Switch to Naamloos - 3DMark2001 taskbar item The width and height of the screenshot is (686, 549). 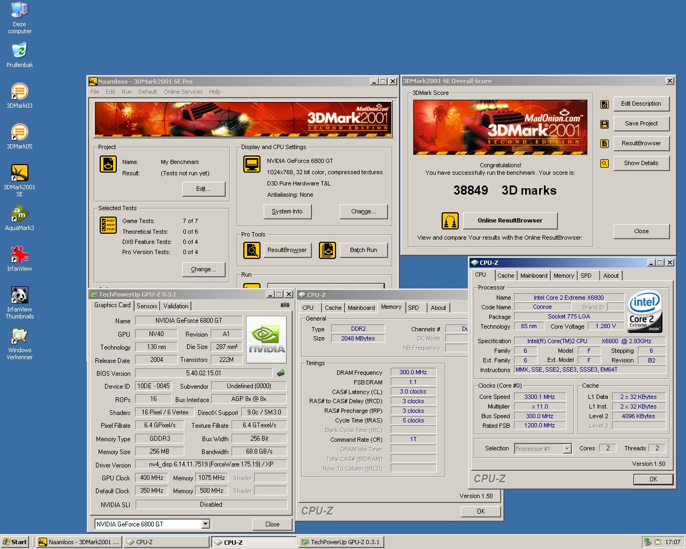(79, 542)
